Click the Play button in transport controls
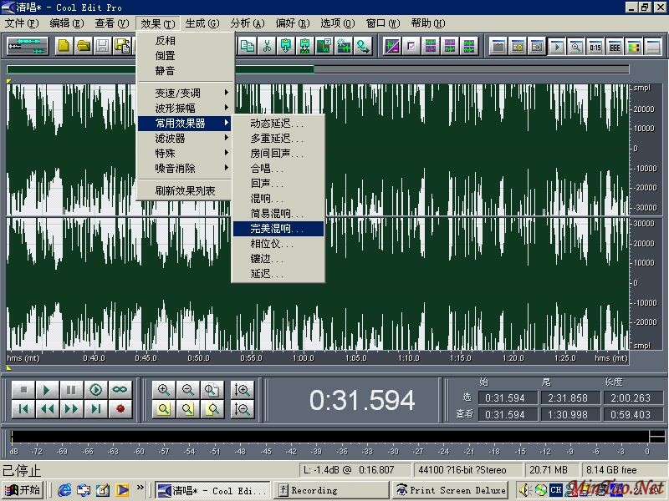This screenshot has height=501, width=669. (48, 389)
